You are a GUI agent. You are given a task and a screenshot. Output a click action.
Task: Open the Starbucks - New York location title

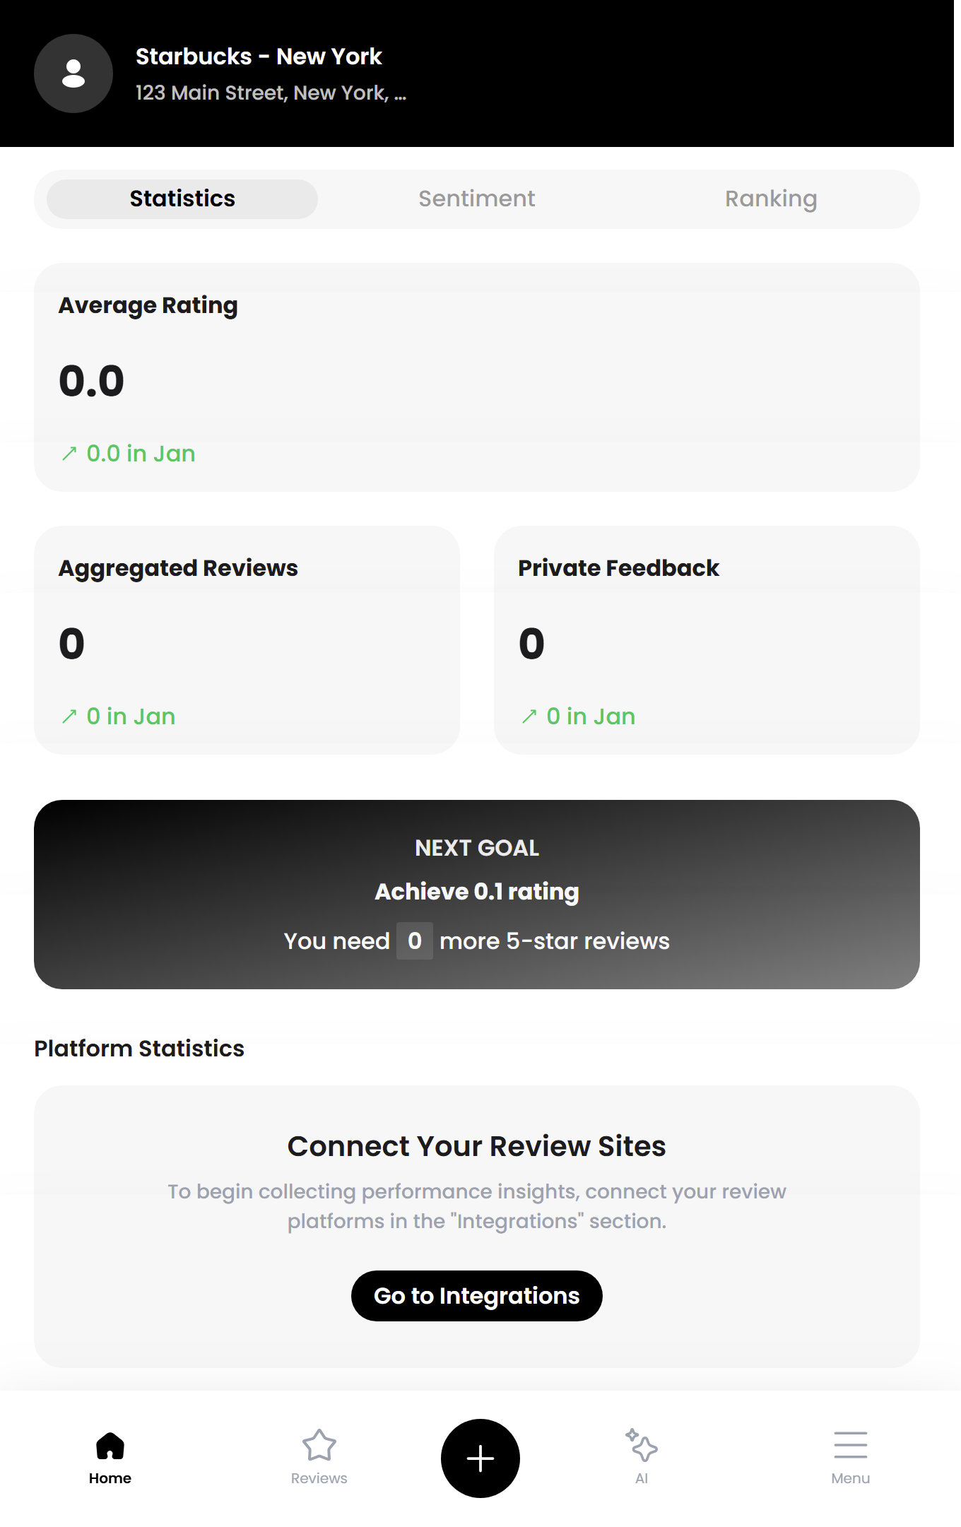point(259,57)
